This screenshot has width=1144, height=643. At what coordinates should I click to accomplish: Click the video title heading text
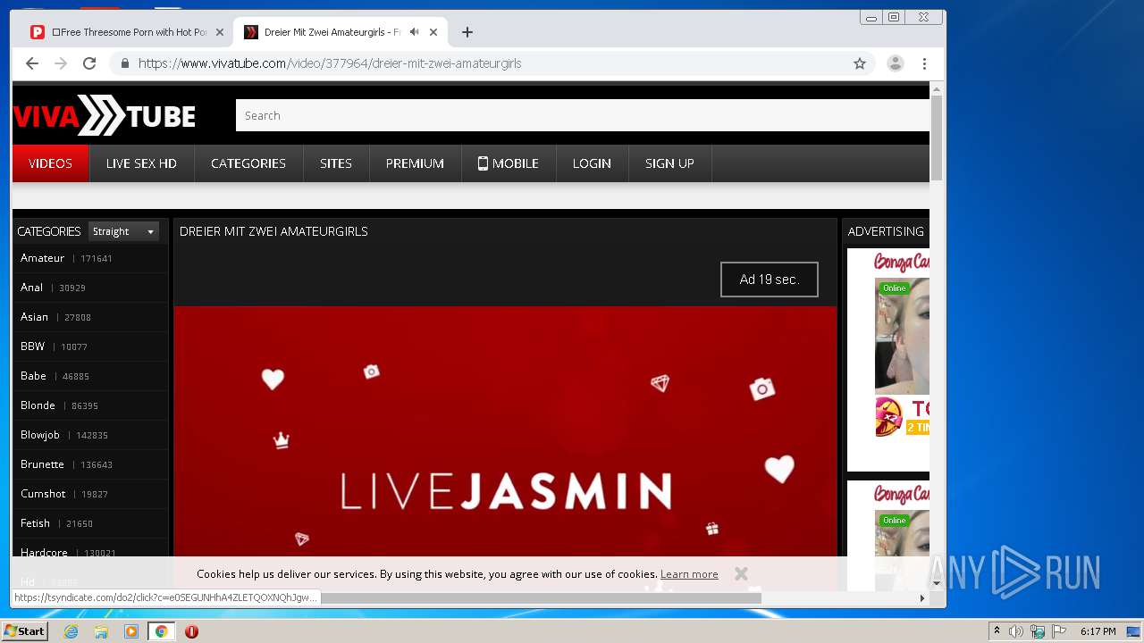273,231
